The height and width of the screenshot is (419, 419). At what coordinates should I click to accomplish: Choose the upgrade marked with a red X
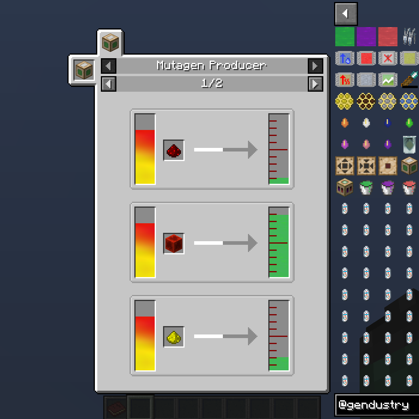pos(388,58)
